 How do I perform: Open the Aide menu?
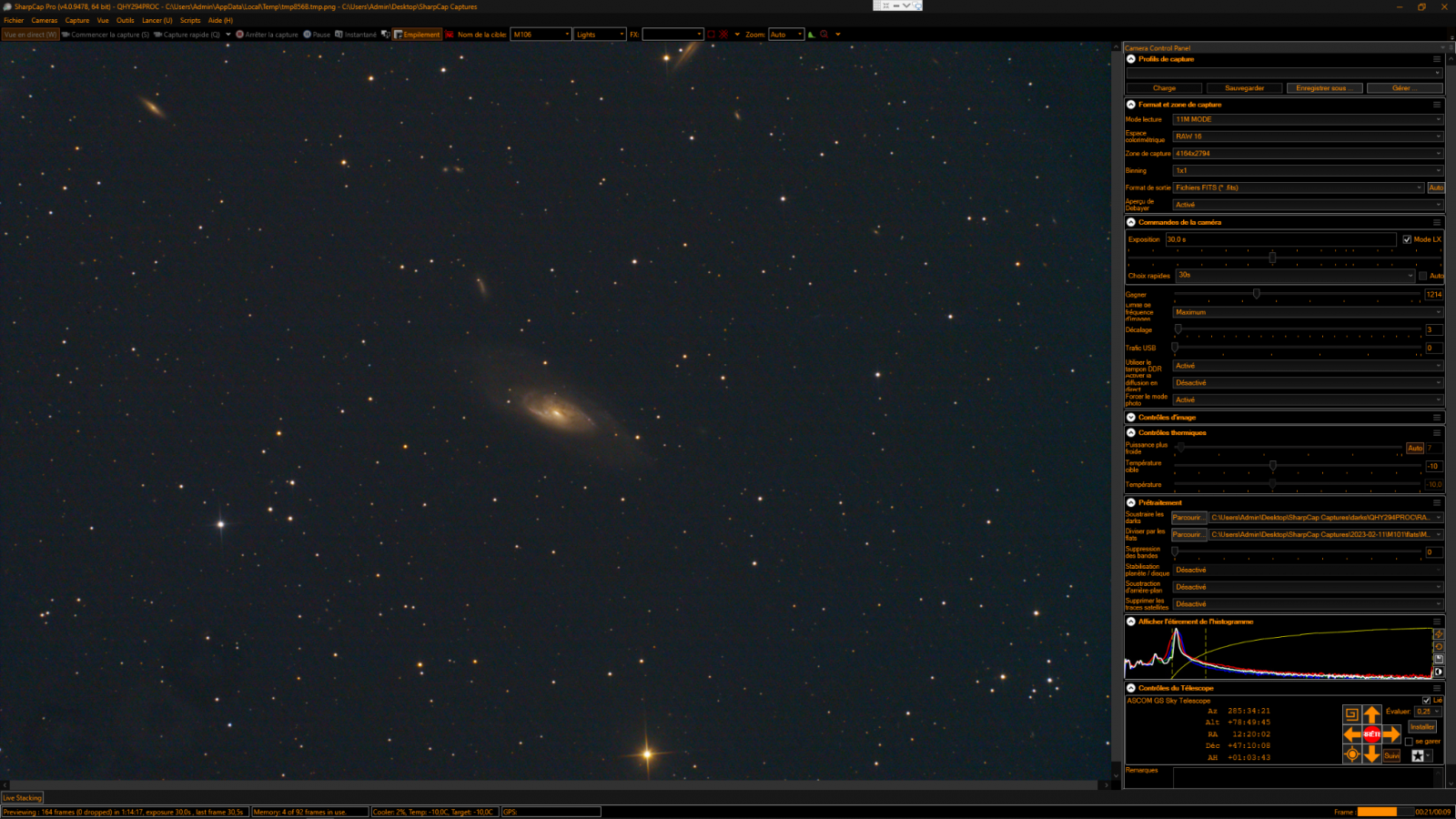point(220,20)
